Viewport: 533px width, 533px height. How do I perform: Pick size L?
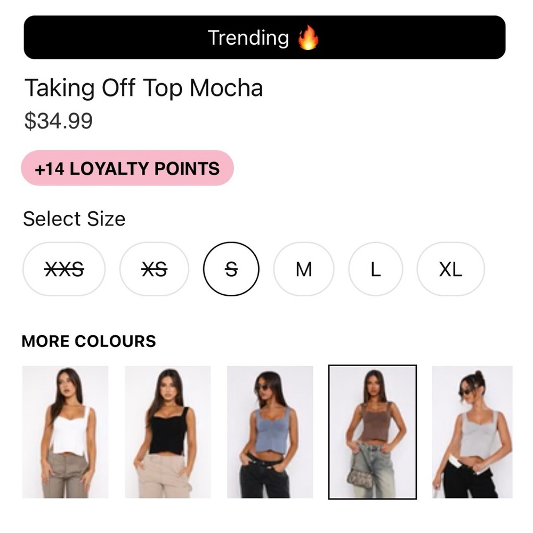coord(376,269)
